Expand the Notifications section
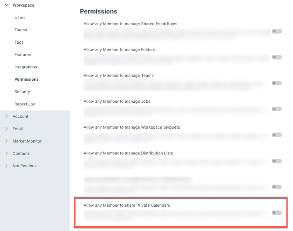The height and width of the screenshot is (231, 293). (7, 166)
